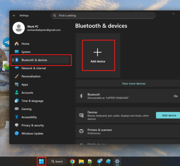180x166 pixels.
Task: Select Bluetooth & devices in sidebar
Action: tap(41, 60)
